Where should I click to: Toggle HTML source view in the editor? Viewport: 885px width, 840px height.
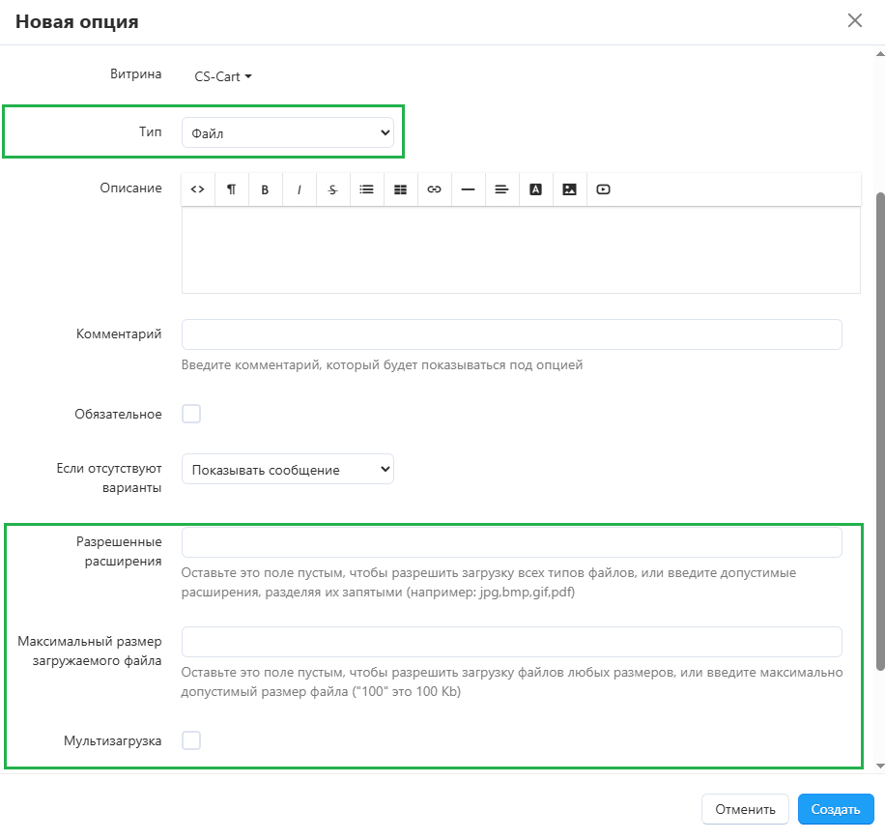click(198, 189)
